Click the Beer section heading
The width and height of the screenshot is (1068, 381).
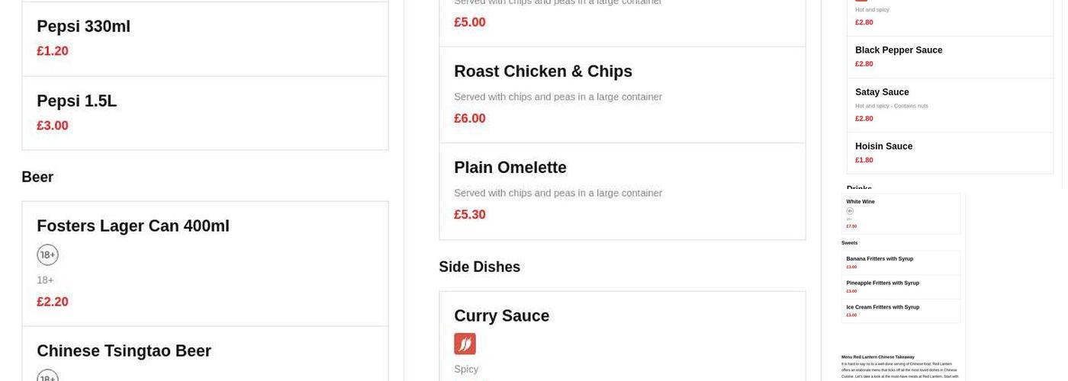click(x=37, y=178)
